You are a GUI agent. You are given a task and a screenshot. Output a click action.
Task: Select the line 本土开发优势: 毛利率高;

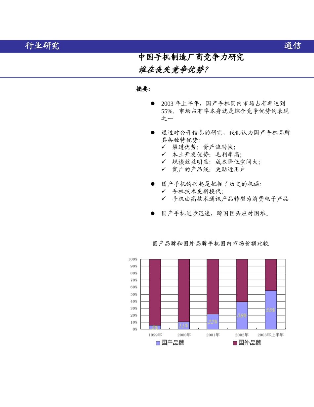pyautogui.click(x=207, y=155)
